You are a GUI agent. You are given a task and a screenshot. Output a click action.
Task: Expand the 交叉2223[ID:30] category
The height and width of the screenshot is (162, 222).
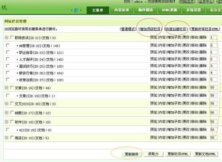6,104
